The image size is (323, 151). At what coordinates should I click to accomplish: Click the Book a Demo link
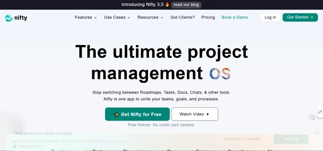(x=235, y=18)
